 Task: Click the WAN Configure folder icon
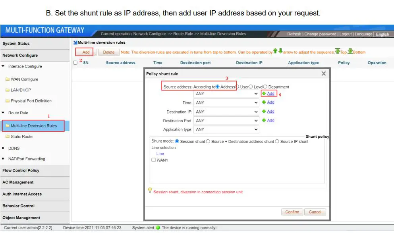[x=8, y=79]
